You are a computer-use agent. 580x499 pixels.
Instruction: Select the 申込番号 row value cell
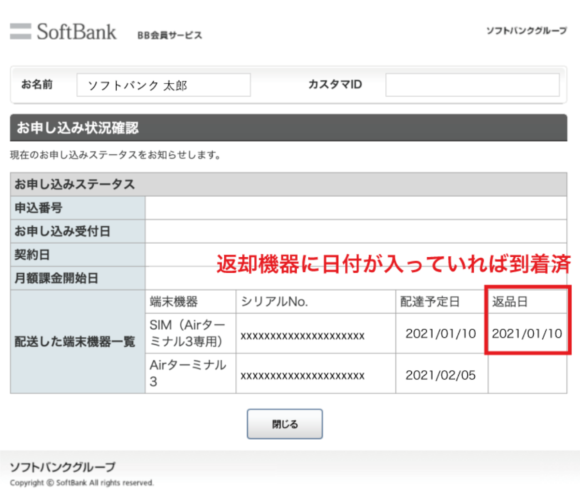click(x=356, y=207)
